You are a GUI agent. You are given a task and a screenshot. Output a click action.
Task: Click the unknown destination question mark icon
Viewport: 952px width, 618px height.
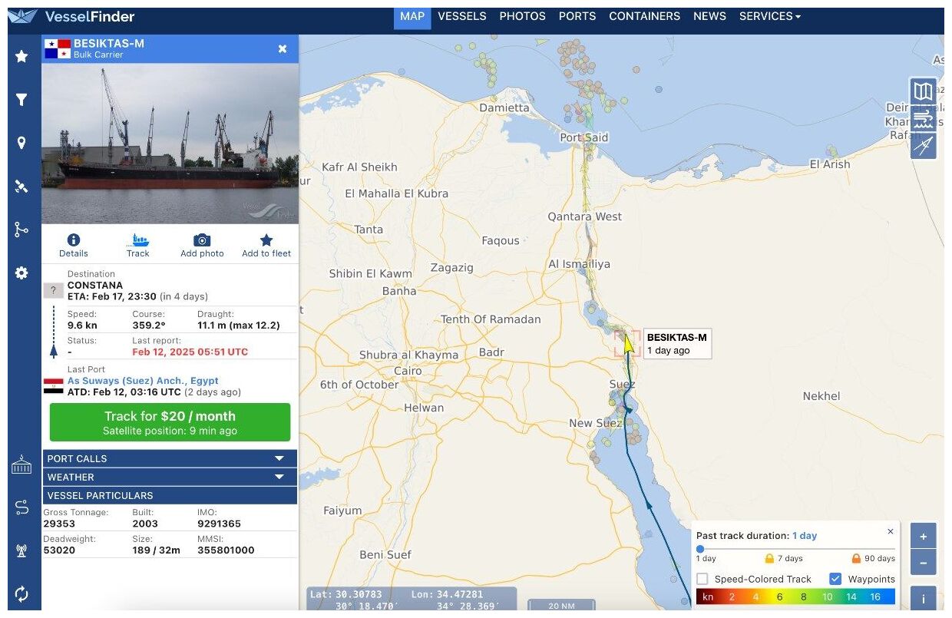tap(53, 290)
